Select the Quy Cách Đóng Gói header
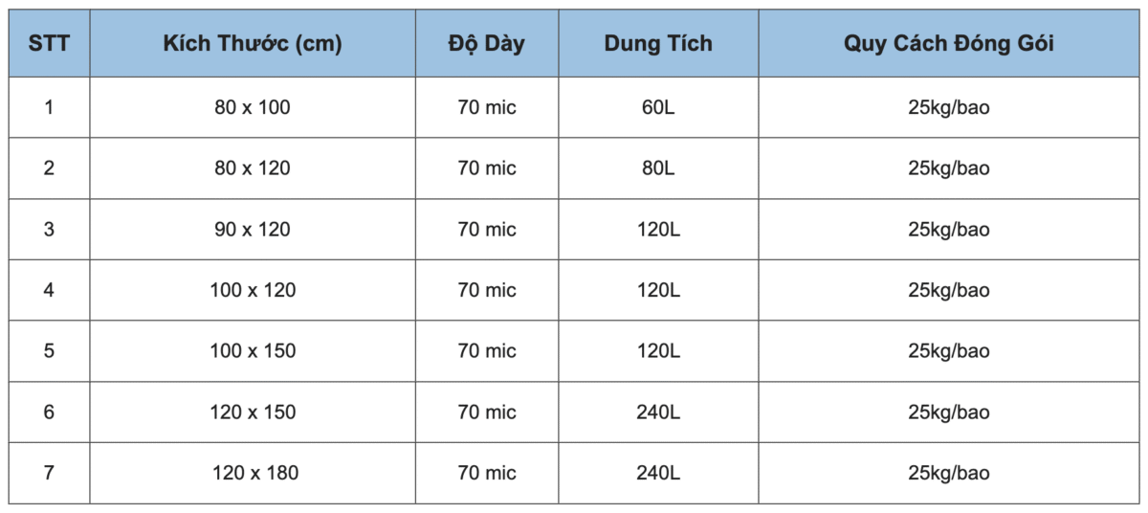The height and width of the screenshot is (513, 1148). [x=949, y=44]
